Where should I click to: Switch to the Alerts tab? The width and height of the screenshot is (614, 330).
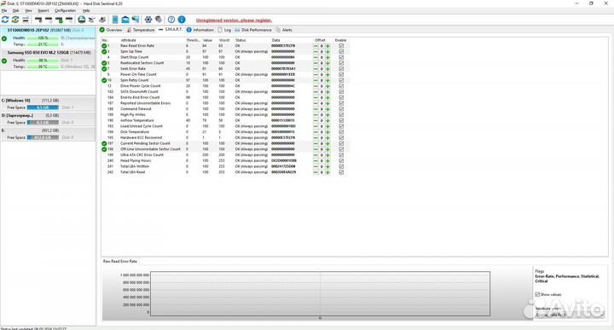284,30
